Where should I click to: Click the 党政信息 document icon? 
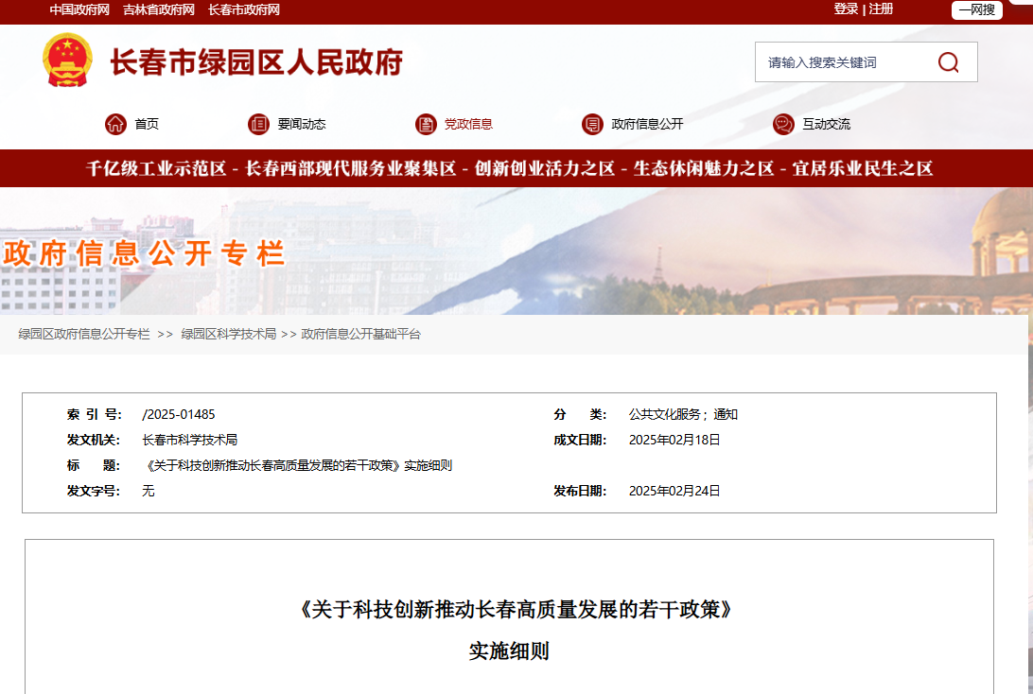tap(424, 123)
